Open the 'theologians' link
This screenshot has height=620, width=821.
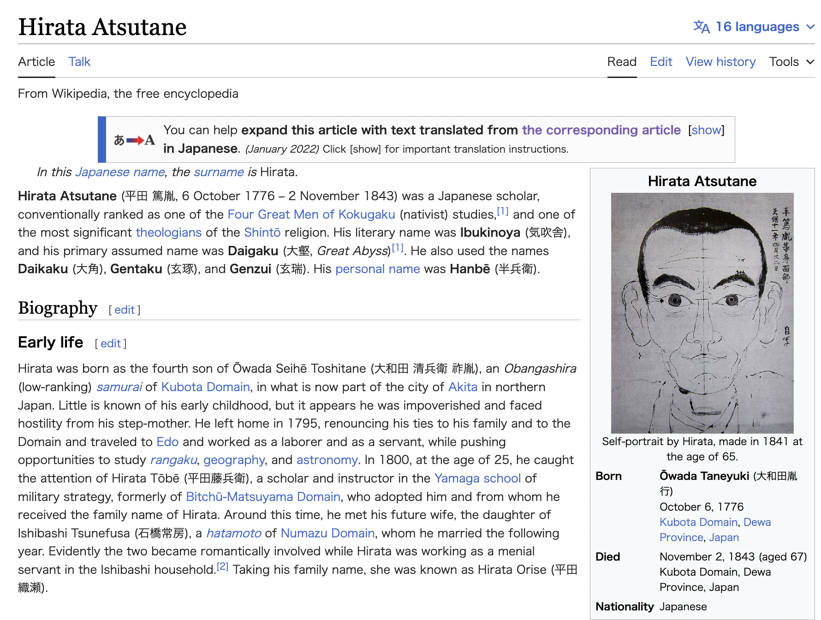(x=169, y=232)
